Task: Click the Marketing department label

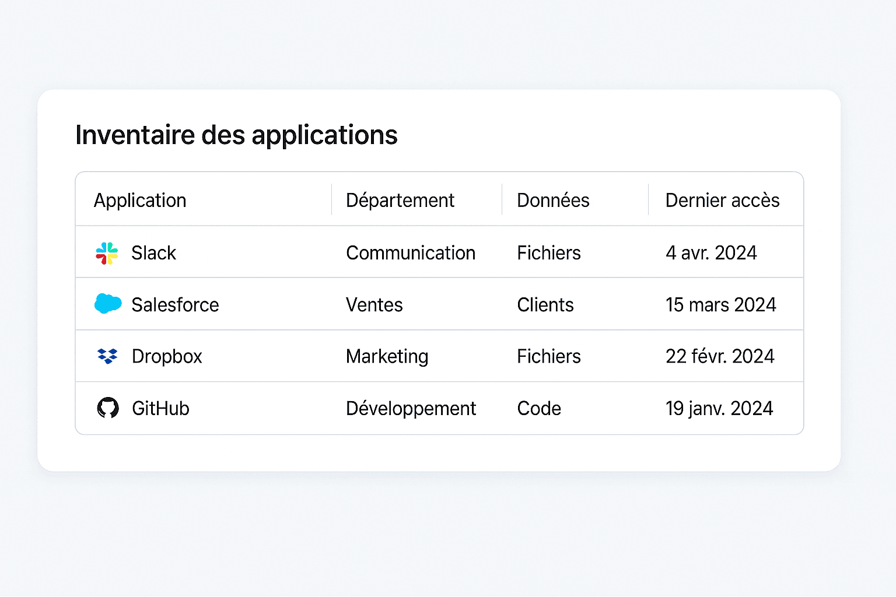Action: click(x=387, y=356)
